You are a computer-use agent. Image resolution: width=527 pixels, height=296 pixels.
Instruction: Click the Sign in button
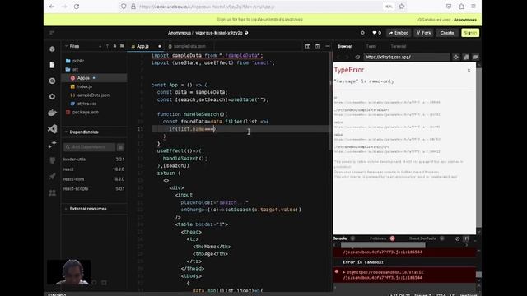click(470, 33)
